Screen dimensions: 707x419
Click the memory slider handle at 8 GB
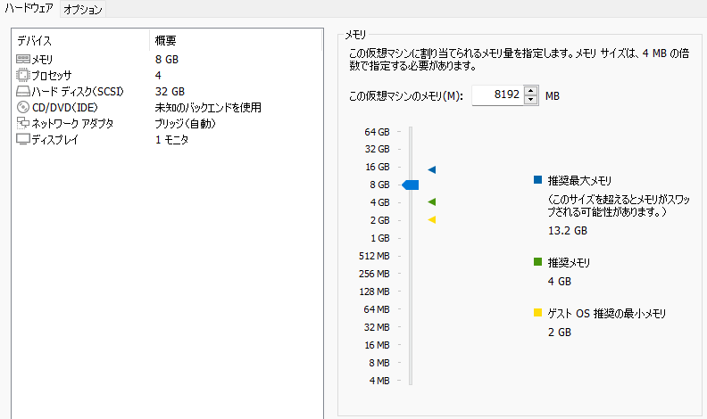pyautogui.click(x=411, y=185)
